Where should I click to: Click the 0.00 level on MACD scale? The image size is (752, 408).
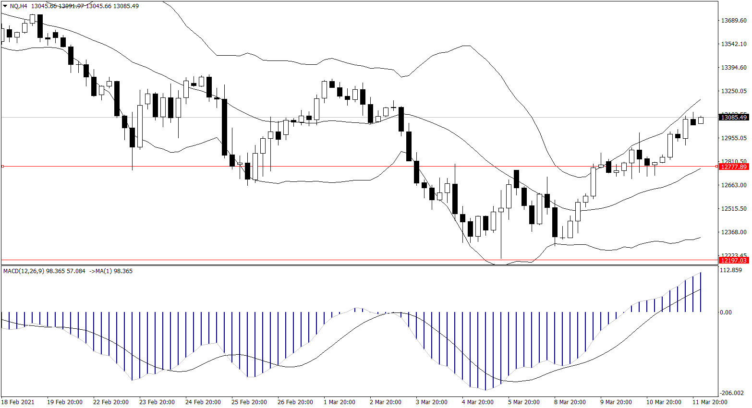726,312
